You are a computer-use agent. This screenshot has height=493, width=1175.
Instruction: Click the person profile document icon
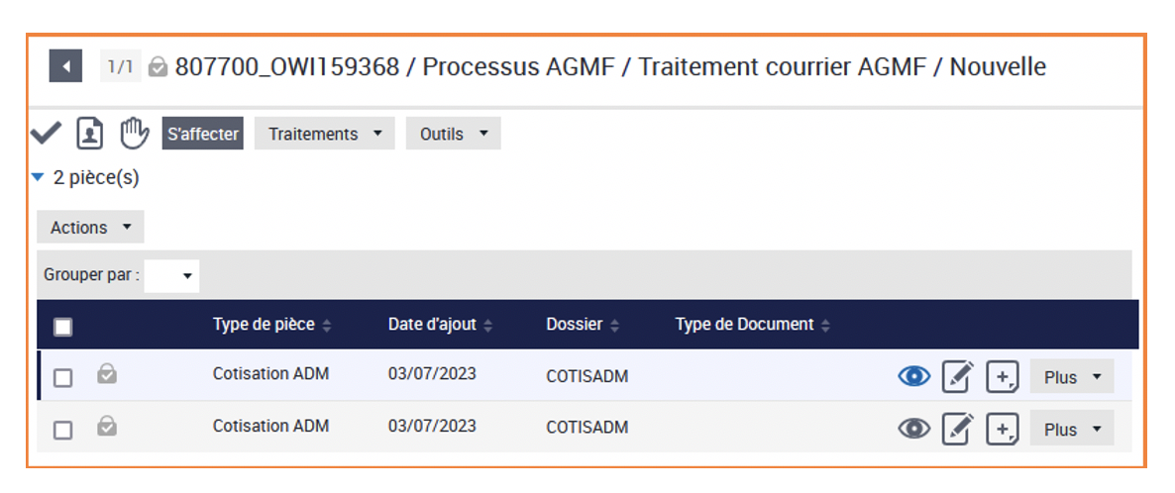(90, 133)
